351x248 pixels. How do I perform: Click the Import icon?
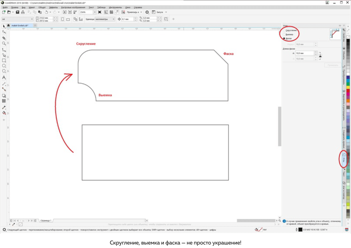coord(65,12)
